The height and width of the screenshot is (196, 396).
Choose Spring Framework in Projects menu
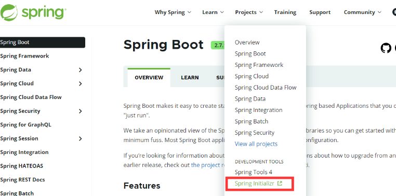pyautogui.click(x=259, y=65)
